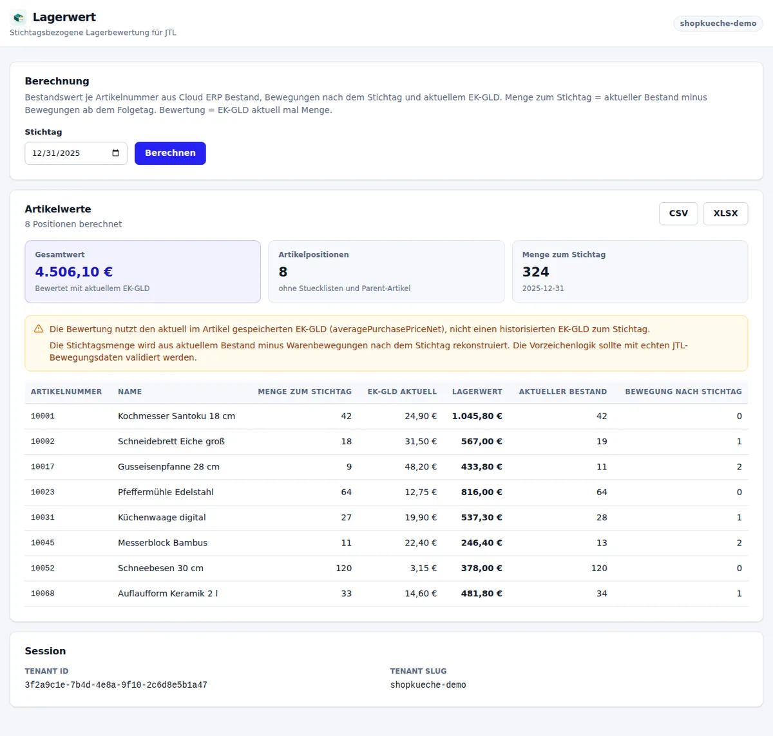The height and width of the screenshot is (736, 773).
Task: Select the Artikelpositionen summary card
Action: click(x=386, y=272)
